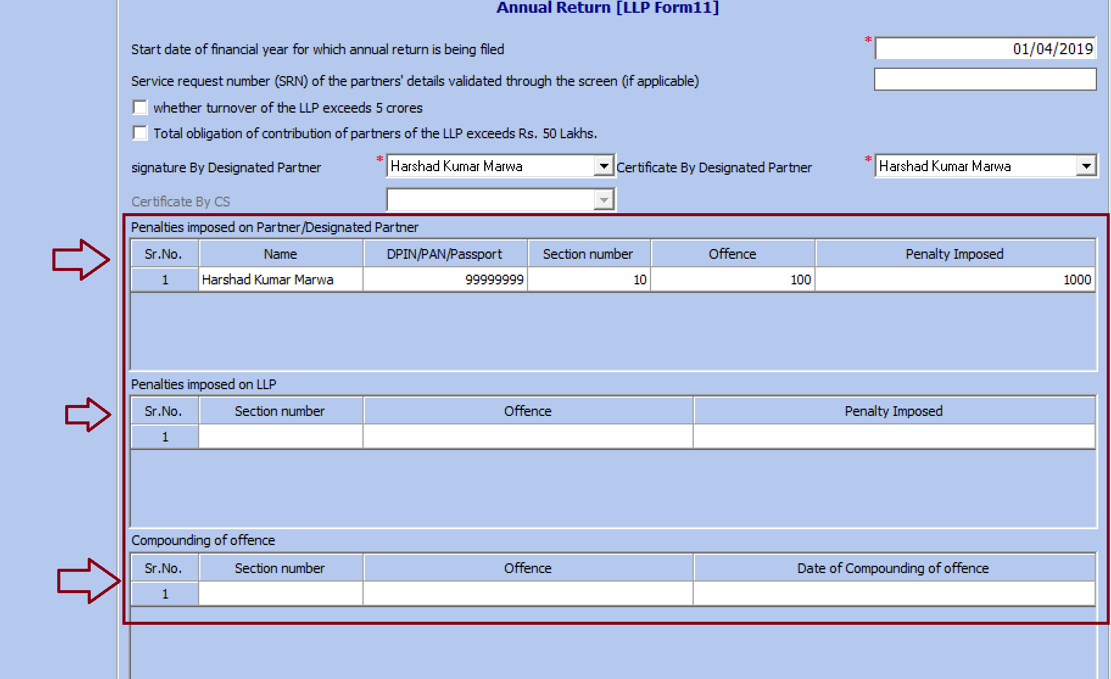This screenshot has width=1111, height=679.
Task: Select partner penalty Offence cell '100'
Action: 733,280
